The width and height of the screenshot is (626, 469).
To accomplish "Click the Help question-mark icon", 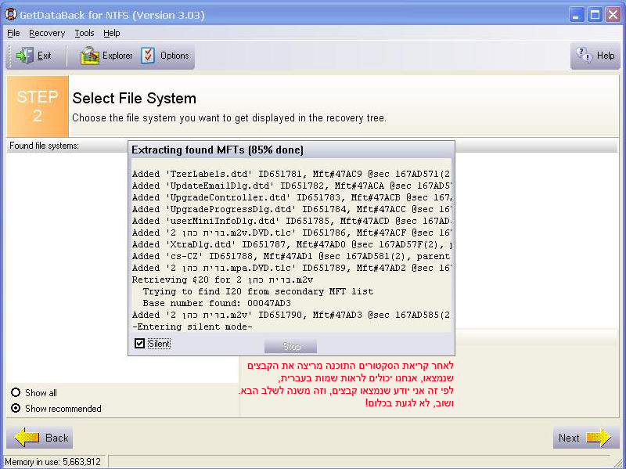I will tap(584, 55).
